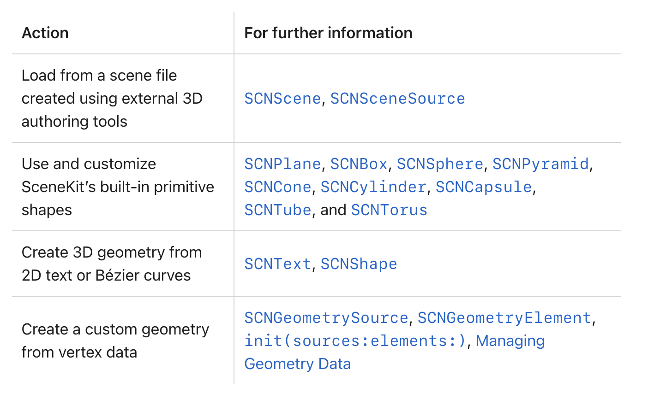The height and width of the screenshot is (399, 660).
Task: Select the Create a custom geometry row text
Action: (115, 341)
